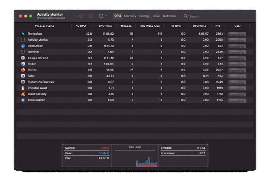
Task: Switch to the Network tab
Action: tap(169, 16)
